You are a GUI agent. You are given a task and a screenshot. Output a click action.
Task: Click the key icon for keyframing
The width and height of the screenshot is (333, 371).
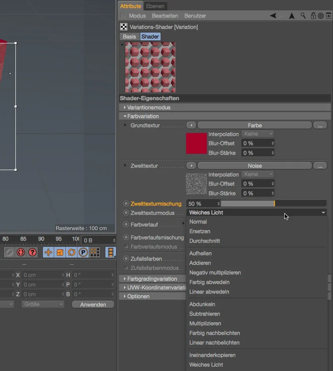point(9,252)
